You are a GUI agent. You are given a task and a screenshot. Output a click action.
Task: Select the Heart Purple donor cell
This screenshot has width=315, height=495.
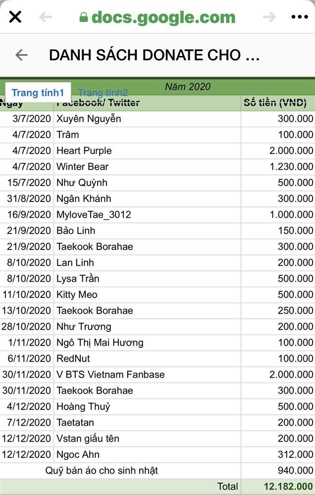(84, 150)
